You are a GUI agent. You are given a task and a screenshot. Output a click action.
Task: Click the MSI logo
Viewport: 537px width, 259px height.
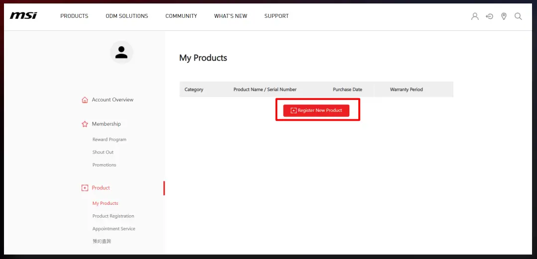tap(23, 16)
